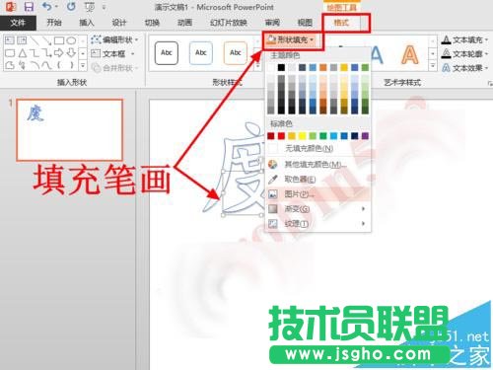Screen dimensions: 493x370
Task: Select the arrow line shape
Action: (x=46, y=40)
